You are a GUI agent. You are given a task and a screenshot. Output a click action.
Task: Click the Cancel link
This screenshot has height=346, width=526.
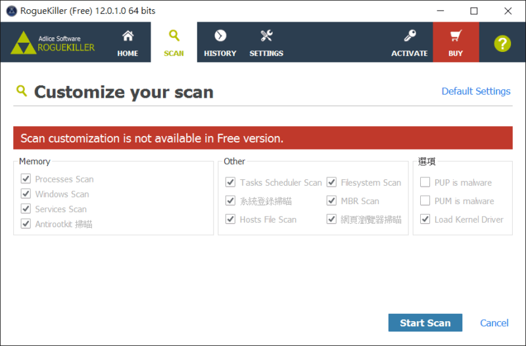click(x=494, y=323)
